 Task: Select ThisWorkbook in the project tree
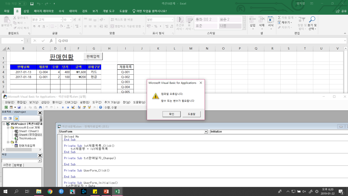27,139
